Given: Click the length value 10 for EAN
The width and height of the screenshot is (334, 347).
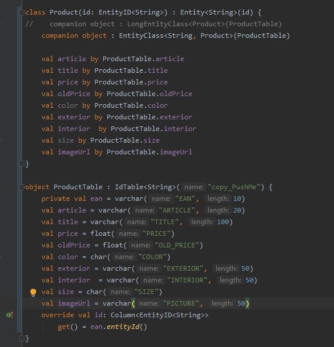Looking at the screenshot, I should (237, 199).
